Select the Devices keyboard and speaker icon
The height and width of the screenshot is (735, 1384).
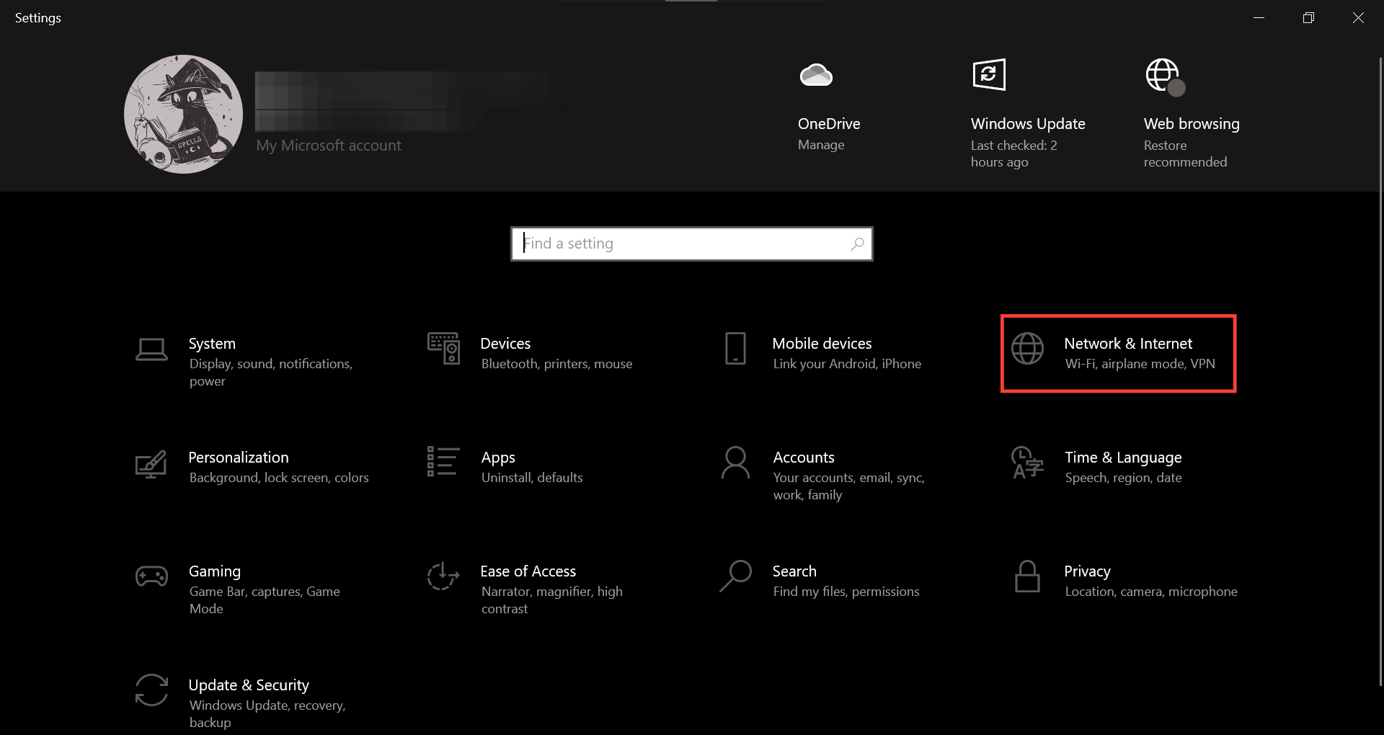pyautogui.click(x=443, y=348)
